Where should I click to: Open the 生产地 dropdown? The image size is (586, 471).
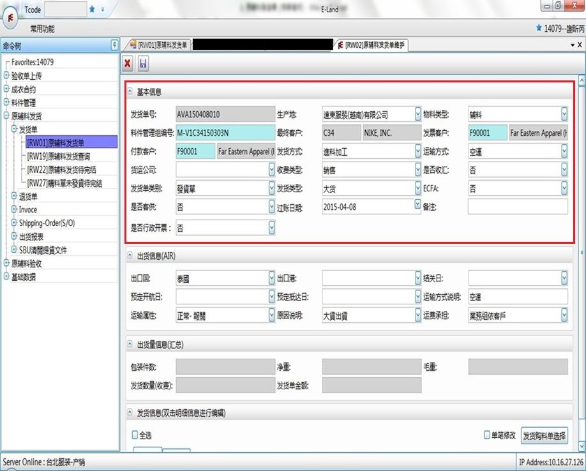pyautogui.click(x=417, y=115)
